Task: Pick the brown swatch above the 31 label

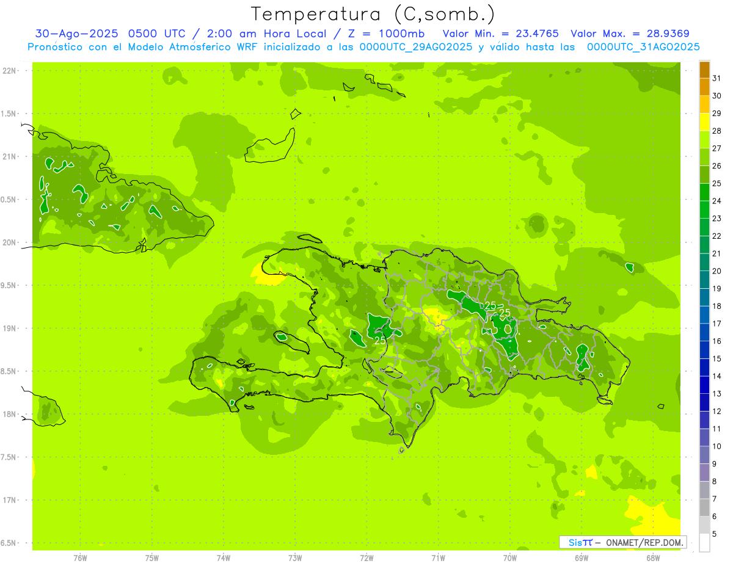Action: pos(704,70)
